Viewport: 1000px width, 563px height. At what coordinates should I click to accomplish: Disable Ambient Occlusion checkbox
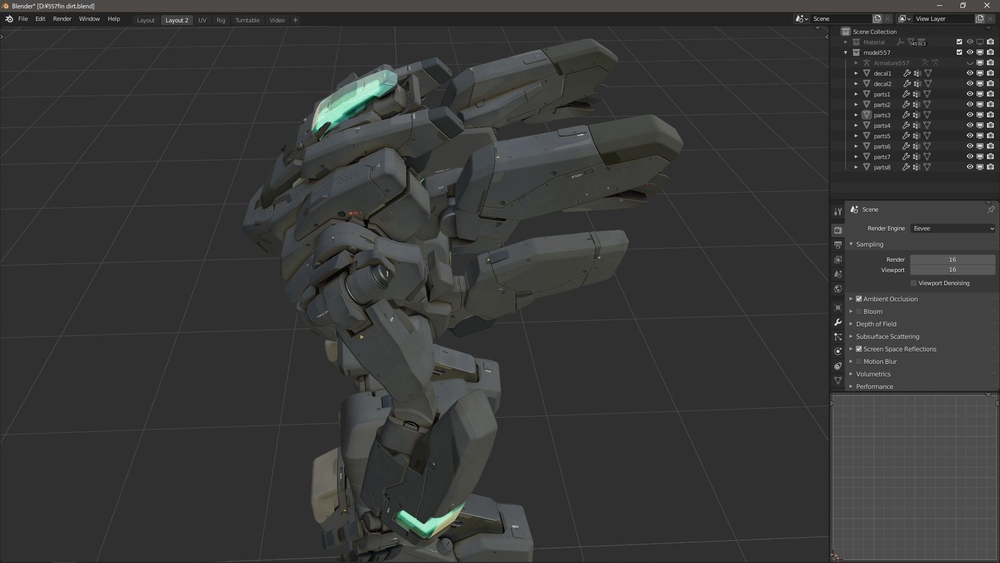tap(859, 299)
